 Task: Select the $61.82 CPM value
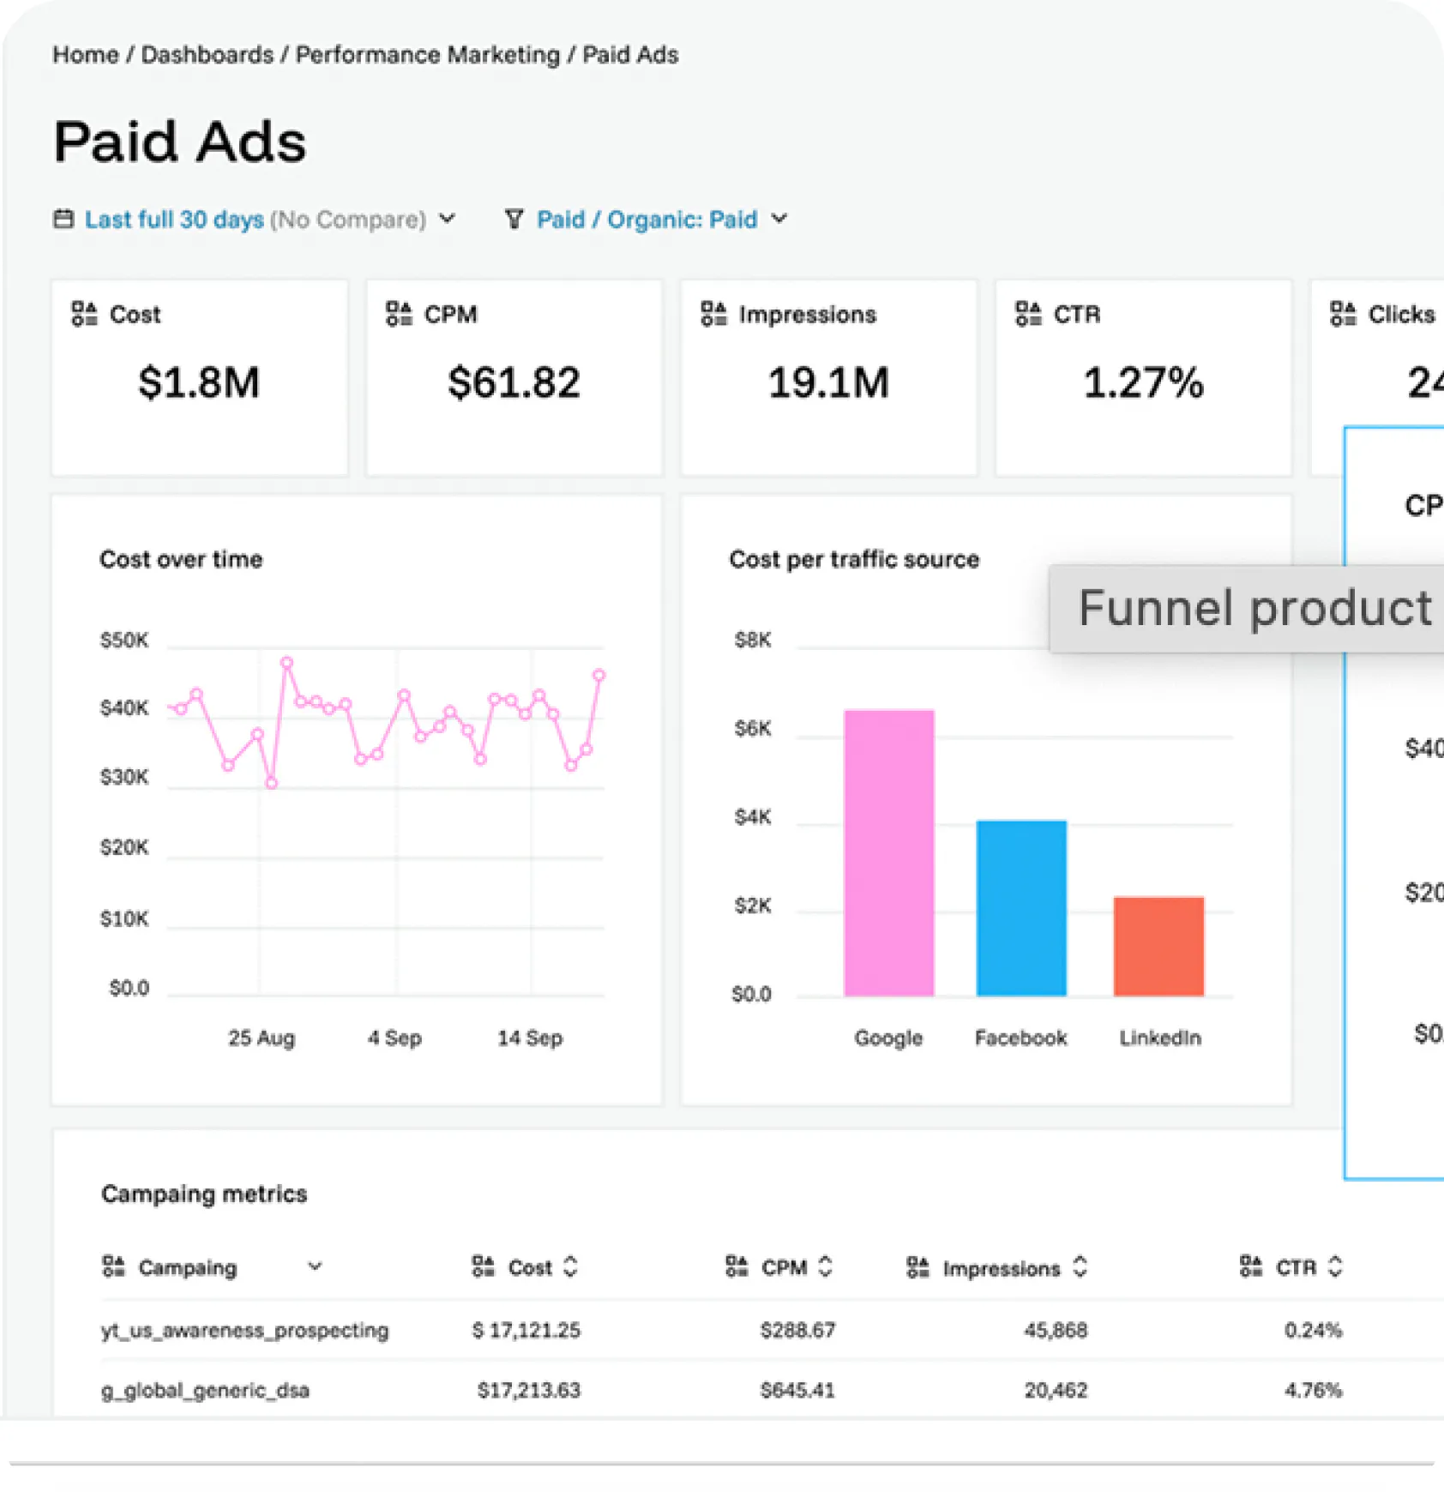tap(514, 382)
